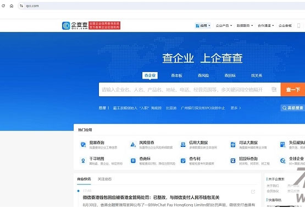This screenshot has width=305, height=208.
Task: Click the 批量查询 icon
Action: (83, 145)
